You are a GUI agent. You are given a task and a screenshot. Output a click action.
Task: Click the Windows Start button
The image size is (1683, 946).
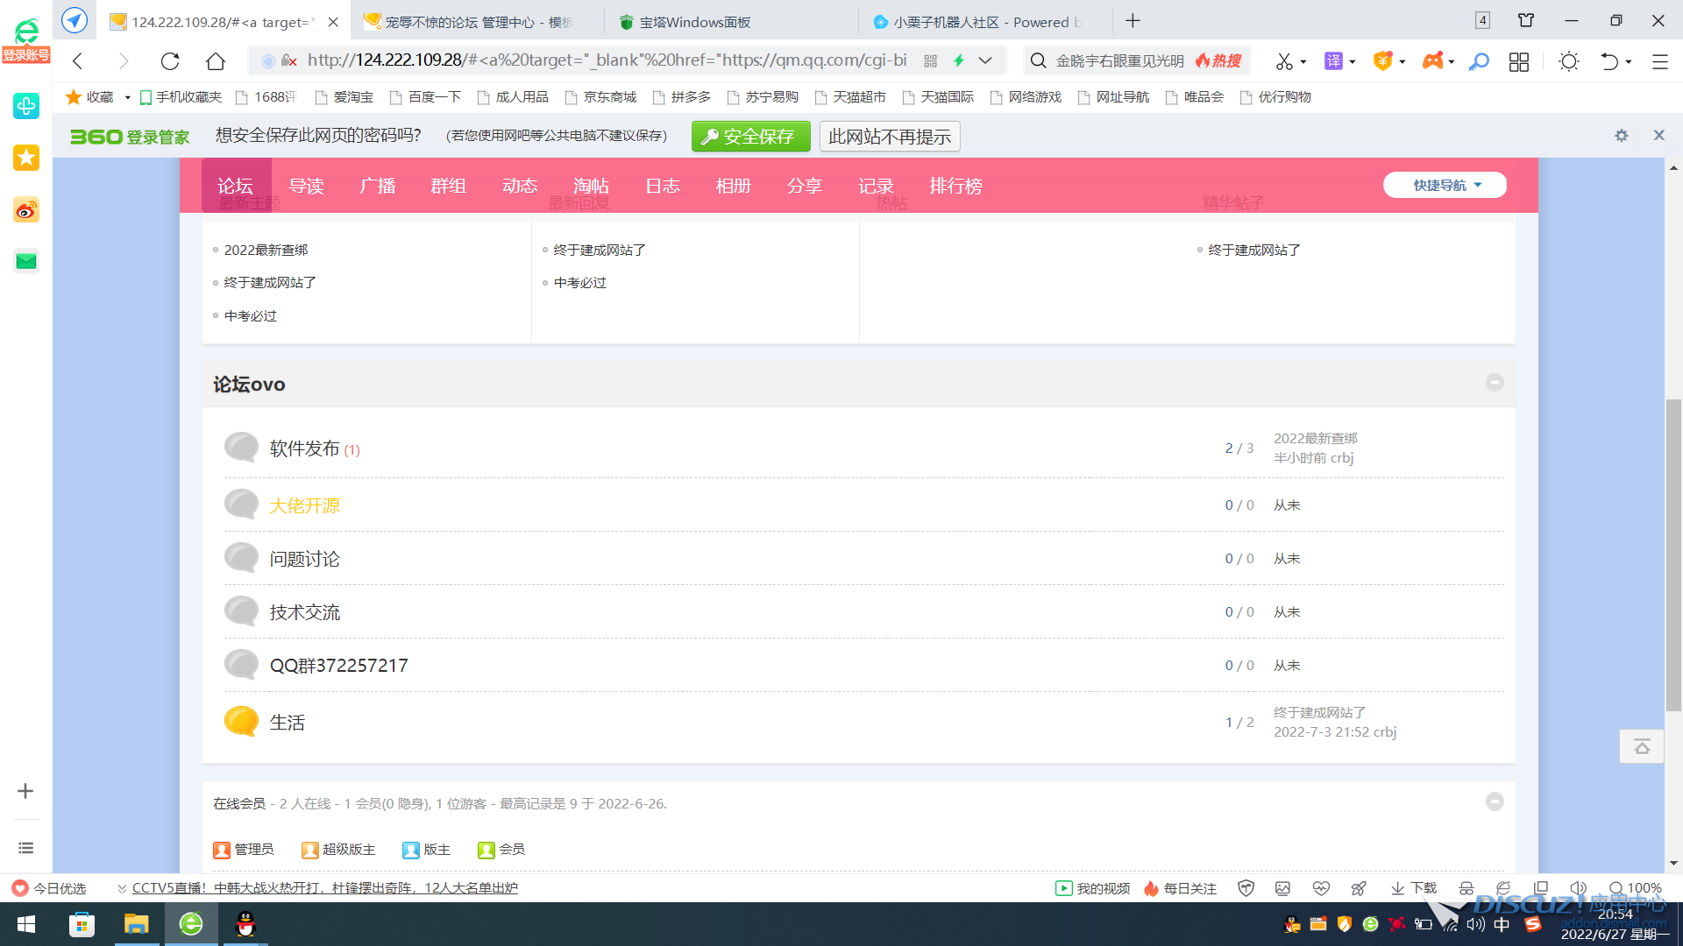point(26,924)
